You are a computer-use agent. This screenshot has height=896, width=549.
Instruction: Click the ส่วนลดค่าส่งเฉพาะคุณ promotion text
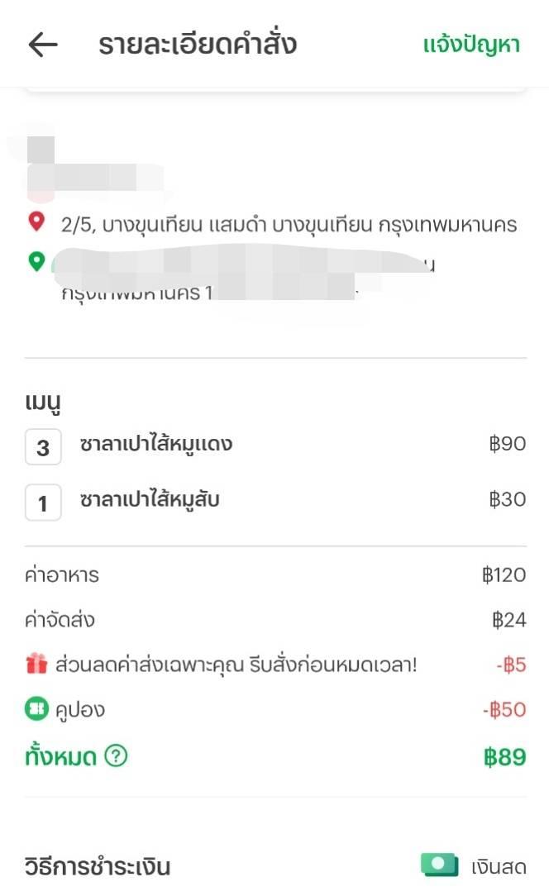236,665
